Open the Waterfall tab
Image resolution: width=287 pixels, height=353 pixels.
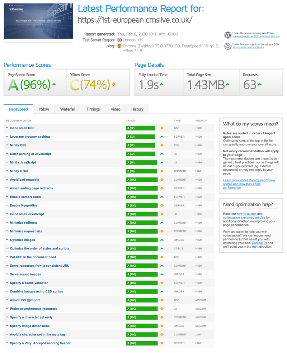tap(68, 109)
